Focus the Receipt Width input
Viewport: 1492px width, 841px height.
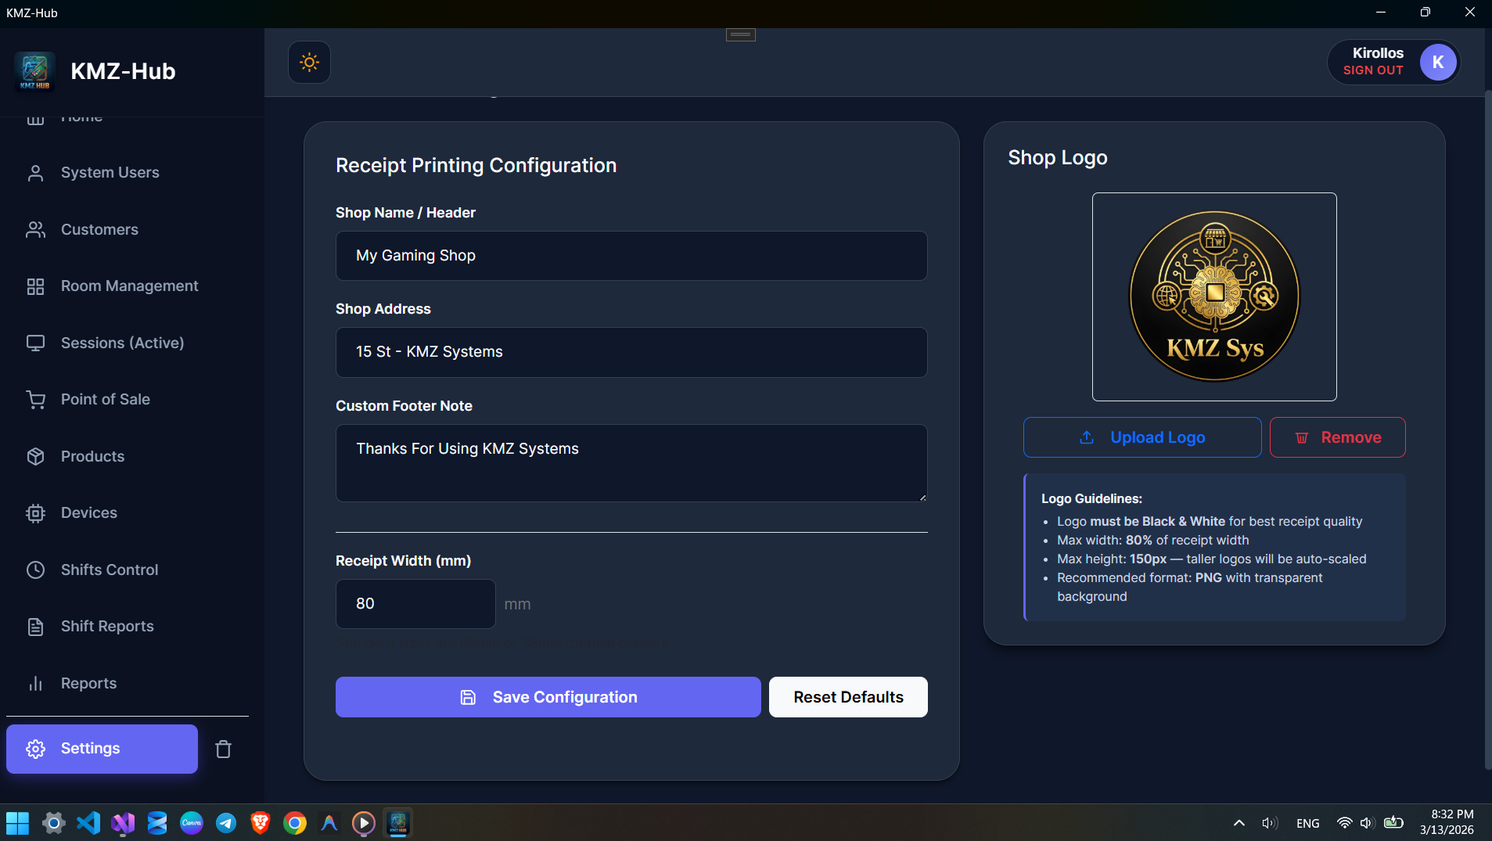[415, 604]
